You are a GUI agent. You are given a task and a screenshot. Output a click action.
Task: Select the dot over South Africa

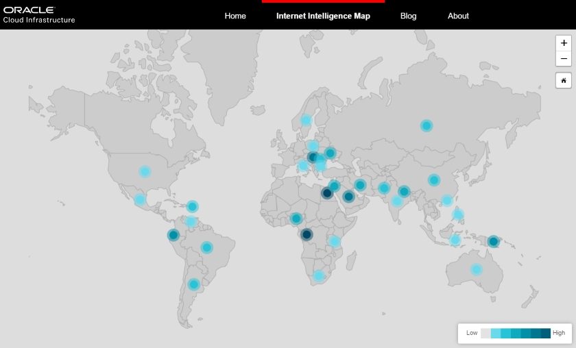click(318, 275)
